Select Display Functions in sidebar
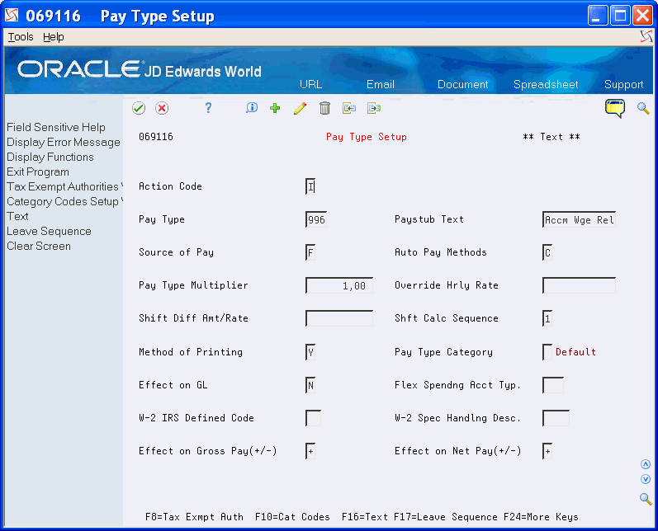This screenshot has width=658, height=531. coord(50,157)
